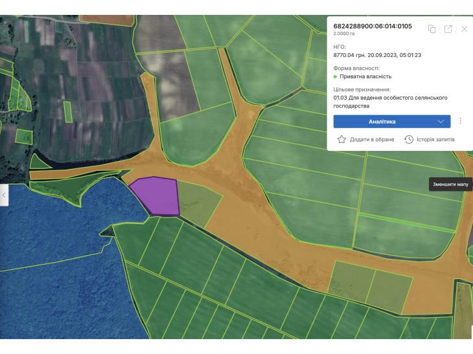Close the parcel info panel
Viewport: 473px width, 354px height.
pyautogui.click(x=465, y=29)
